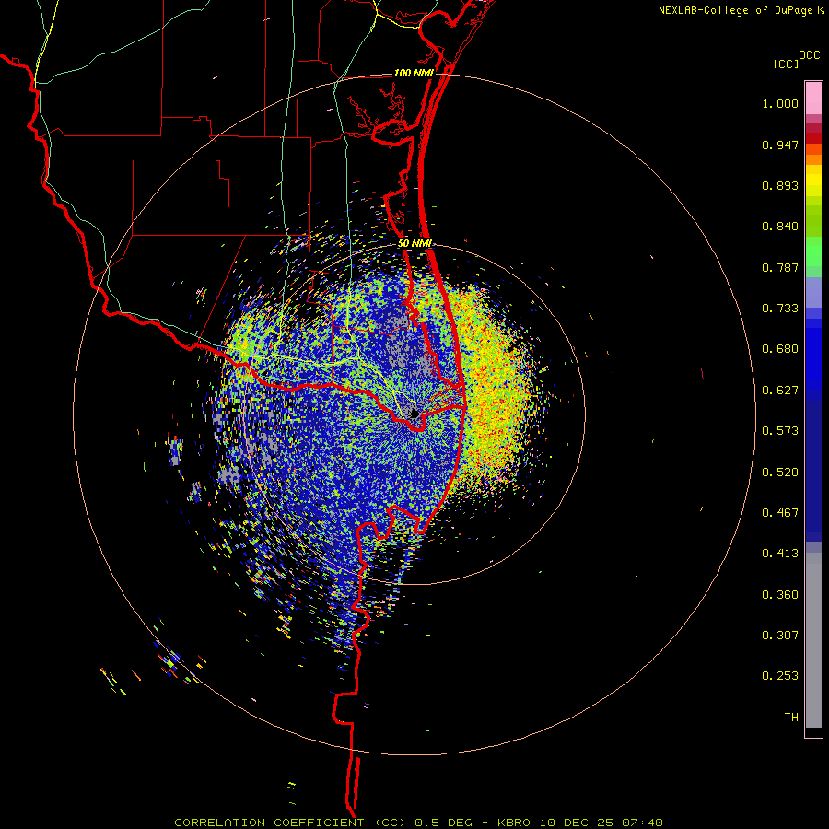The width and height of the screenshot is (829, 829).
Task: Click the 0.573 color scale label
Action: pyautogui.click(x=780, y=431)
